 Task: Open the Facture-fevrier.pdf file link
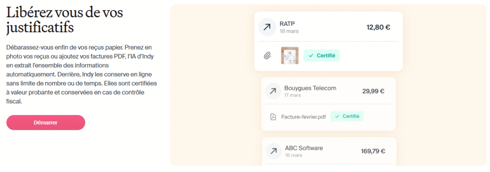(x=303, y=117)
